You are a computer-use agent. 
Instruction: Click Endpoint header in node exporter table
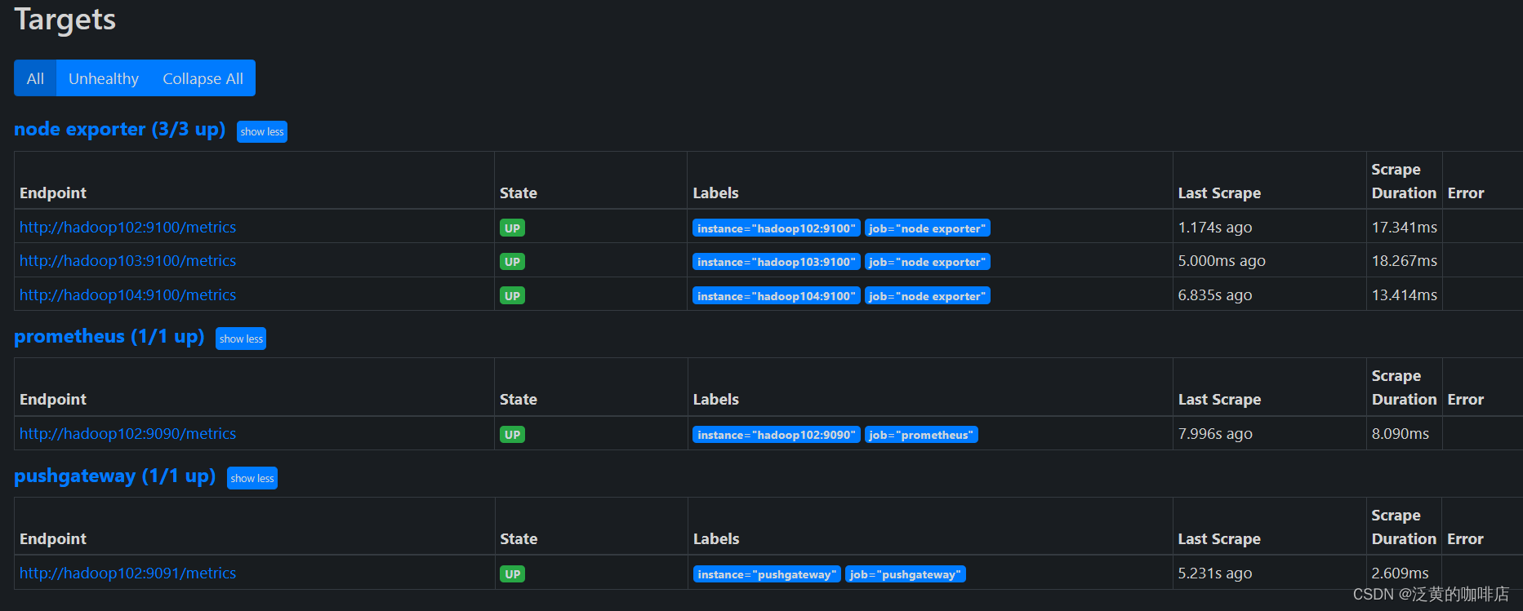click(53, 193)
